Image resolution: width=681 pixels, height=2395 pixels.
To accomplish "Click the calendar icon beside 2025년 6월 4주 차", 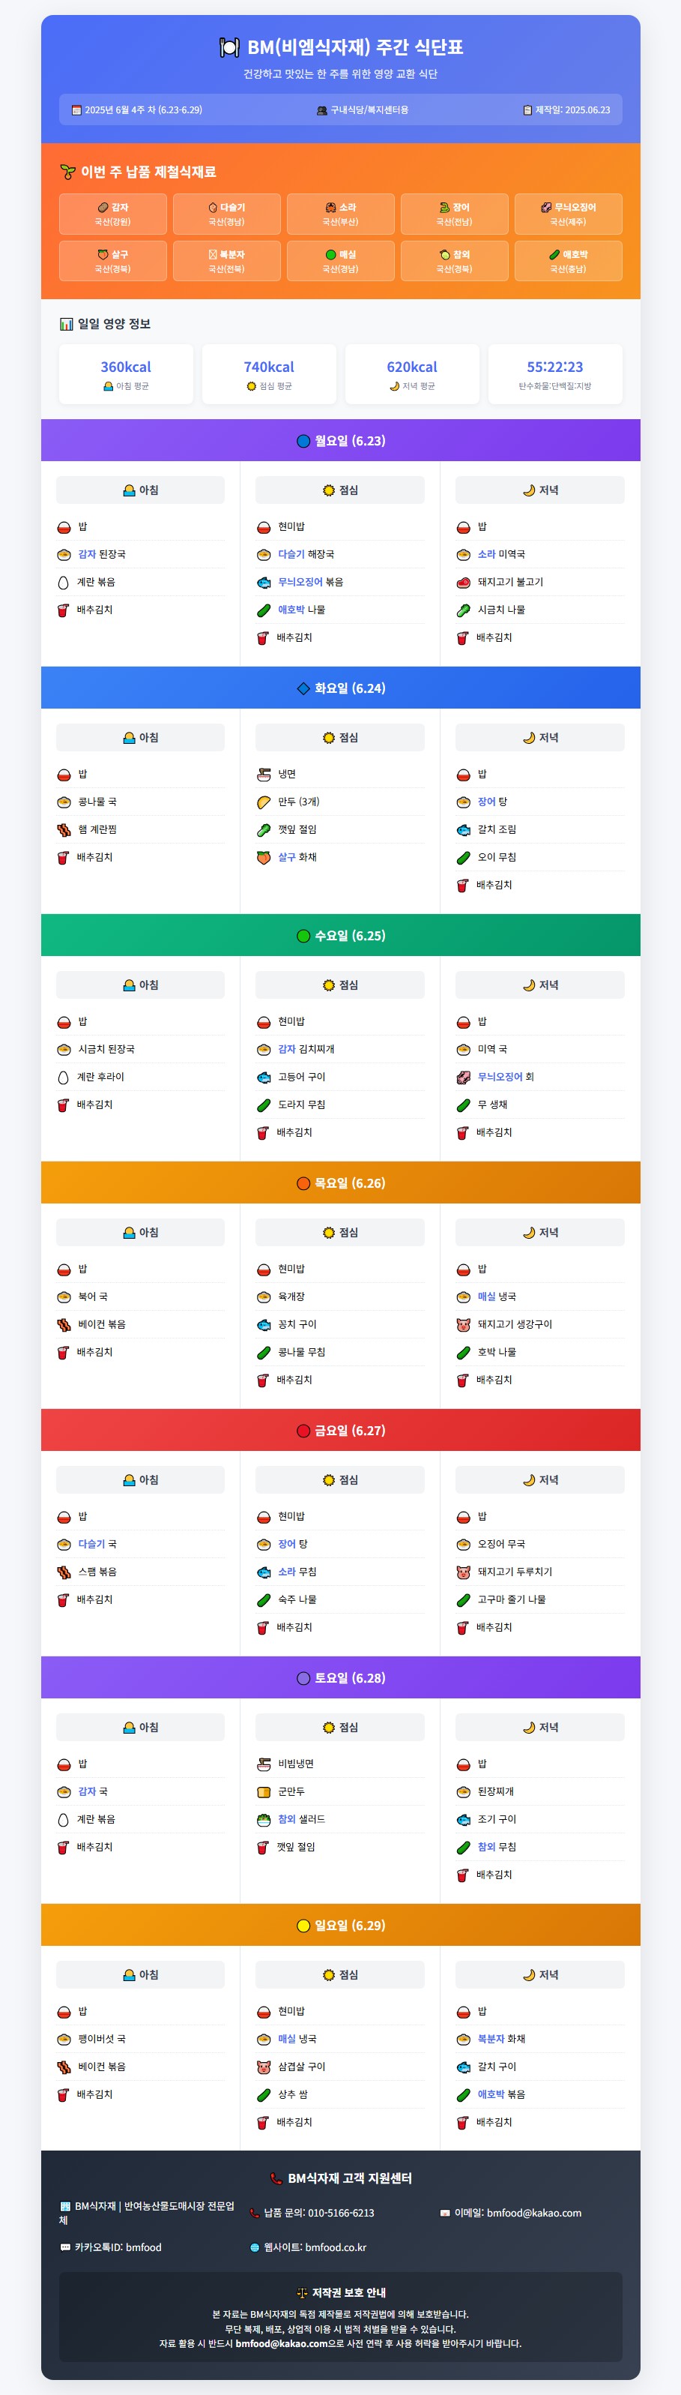I will point(77,109).
